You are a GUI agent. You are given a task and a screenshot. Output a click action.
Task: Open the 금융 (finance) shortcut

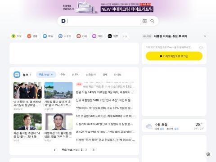pos(32,36)
